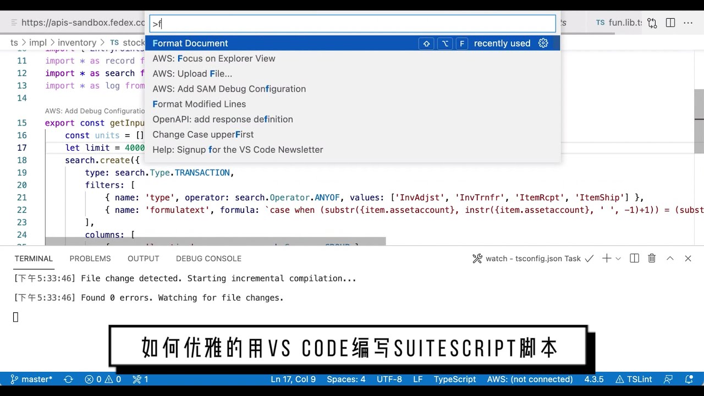This screenshot has width=704, height=396.
Task: Click AWS: (not connected) status item
Action: coord(530,379)
